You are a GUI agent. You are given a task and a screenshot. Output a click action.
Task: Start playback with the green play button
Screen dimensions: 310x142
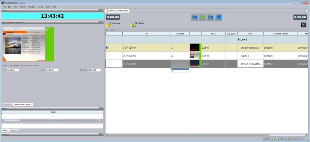tap(202, 17)
